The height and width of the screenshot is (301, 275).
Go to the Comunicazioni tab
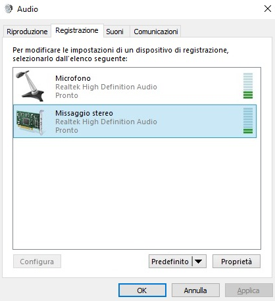tap(155, 32)
